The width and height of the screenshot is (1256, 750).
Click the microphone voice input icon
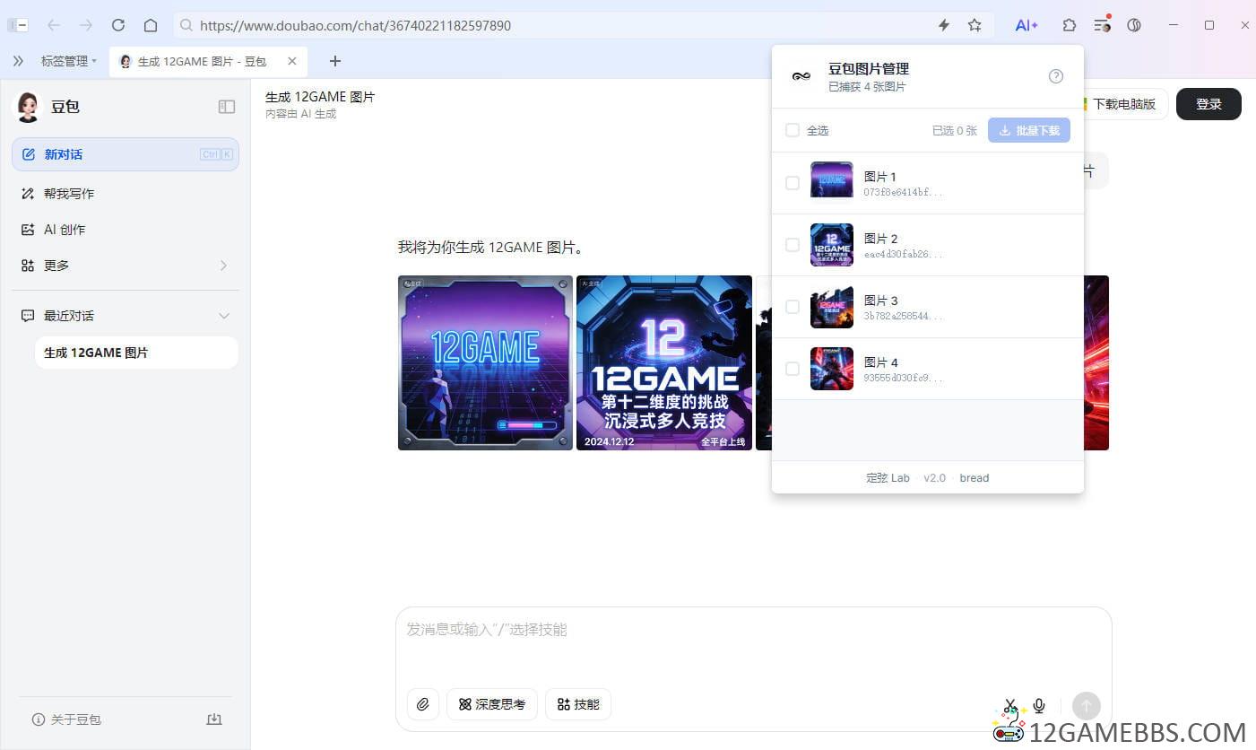pos(1039,706)
